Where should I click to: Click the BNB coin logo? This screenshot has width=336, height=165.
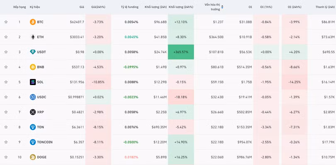pyautogui.click(x=33, y=67)
